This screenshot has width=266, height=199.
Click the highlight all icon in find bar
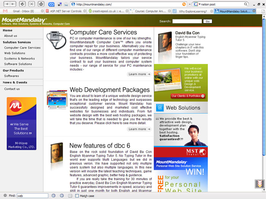pos(70,196)
